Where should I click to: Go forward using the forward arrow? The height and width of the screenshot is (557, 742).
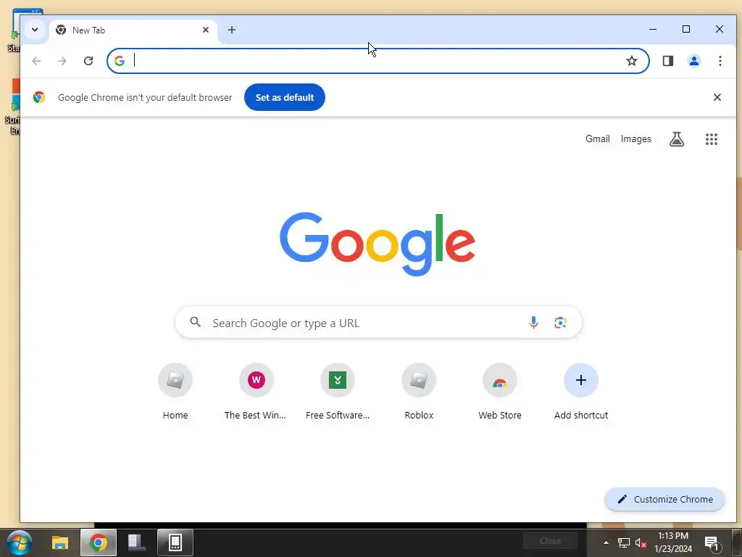pos(62,61)
